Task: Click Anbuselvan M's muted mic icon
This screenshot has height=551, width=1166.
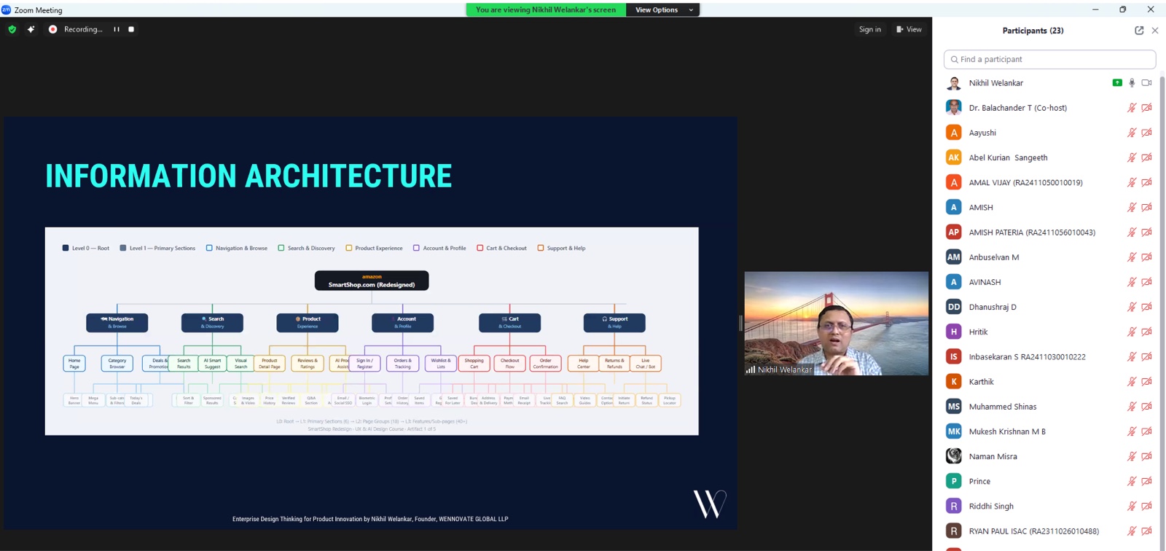Action: point(1132,257)
